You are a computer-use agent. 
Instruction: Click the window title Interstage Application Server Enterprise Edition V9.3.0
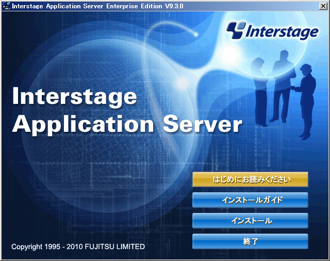coord(97,6)
